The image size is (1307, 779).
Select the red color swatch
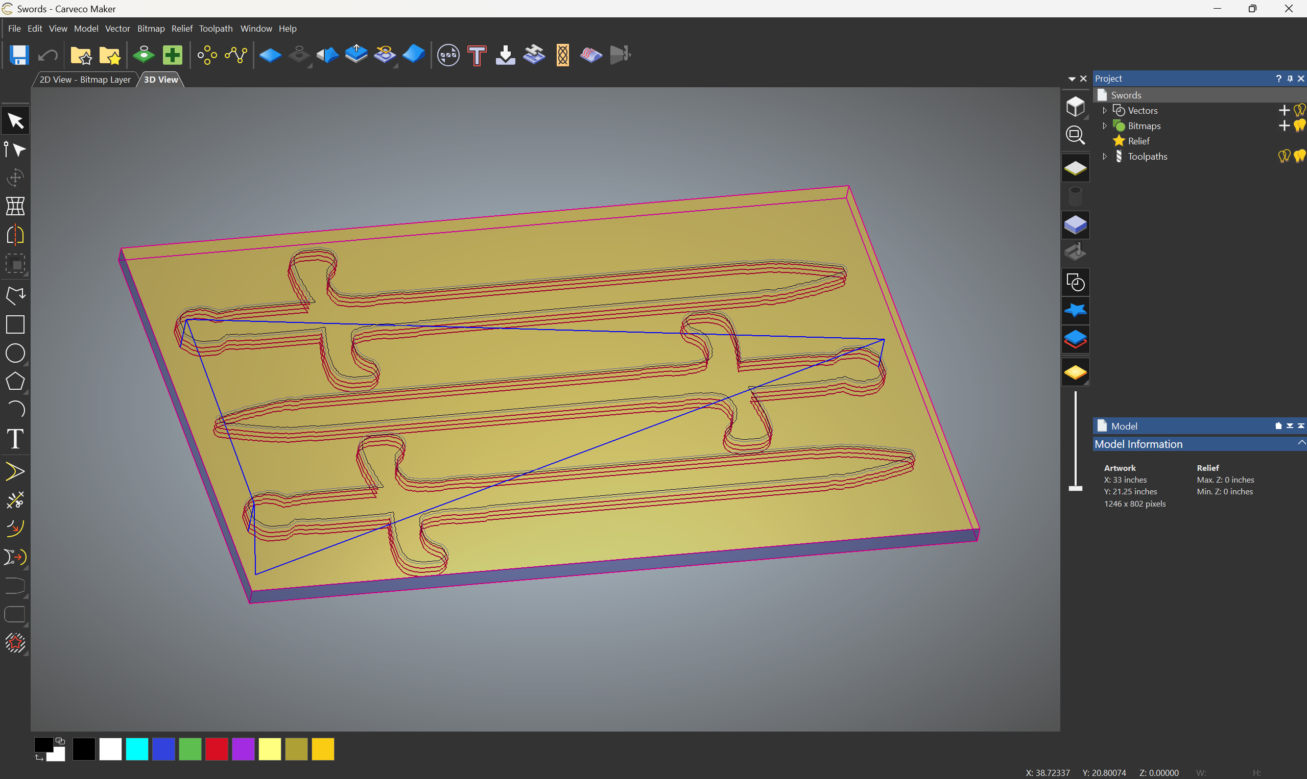tap(217, 749)
